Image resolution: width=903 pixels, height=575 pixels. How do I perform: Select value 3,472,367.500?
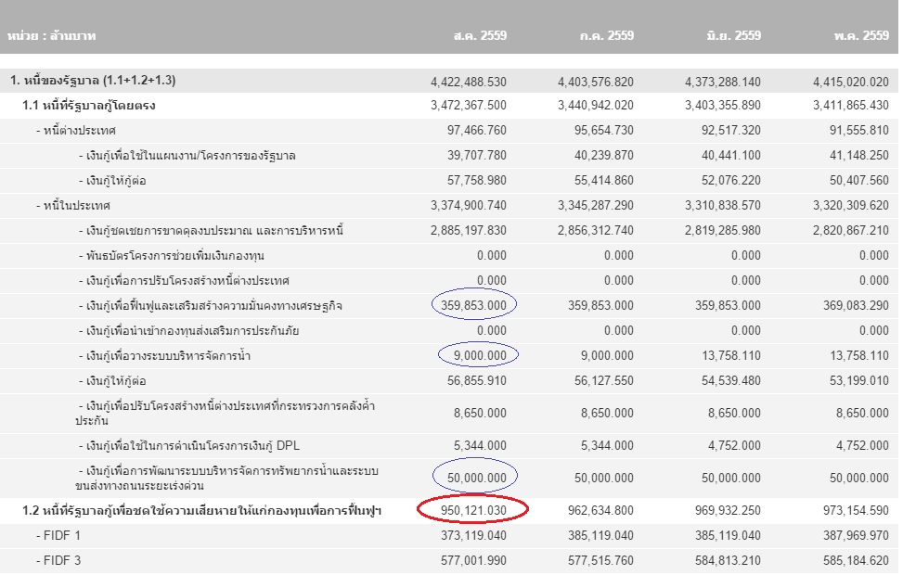tap(468, 106)
